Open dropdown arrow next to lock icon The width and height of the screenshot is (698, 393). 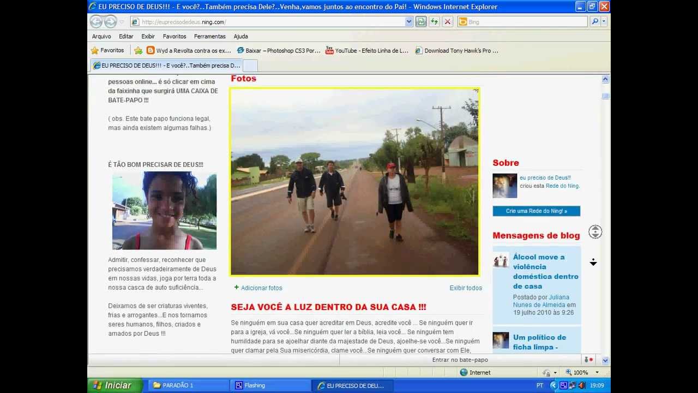(555, 372)
